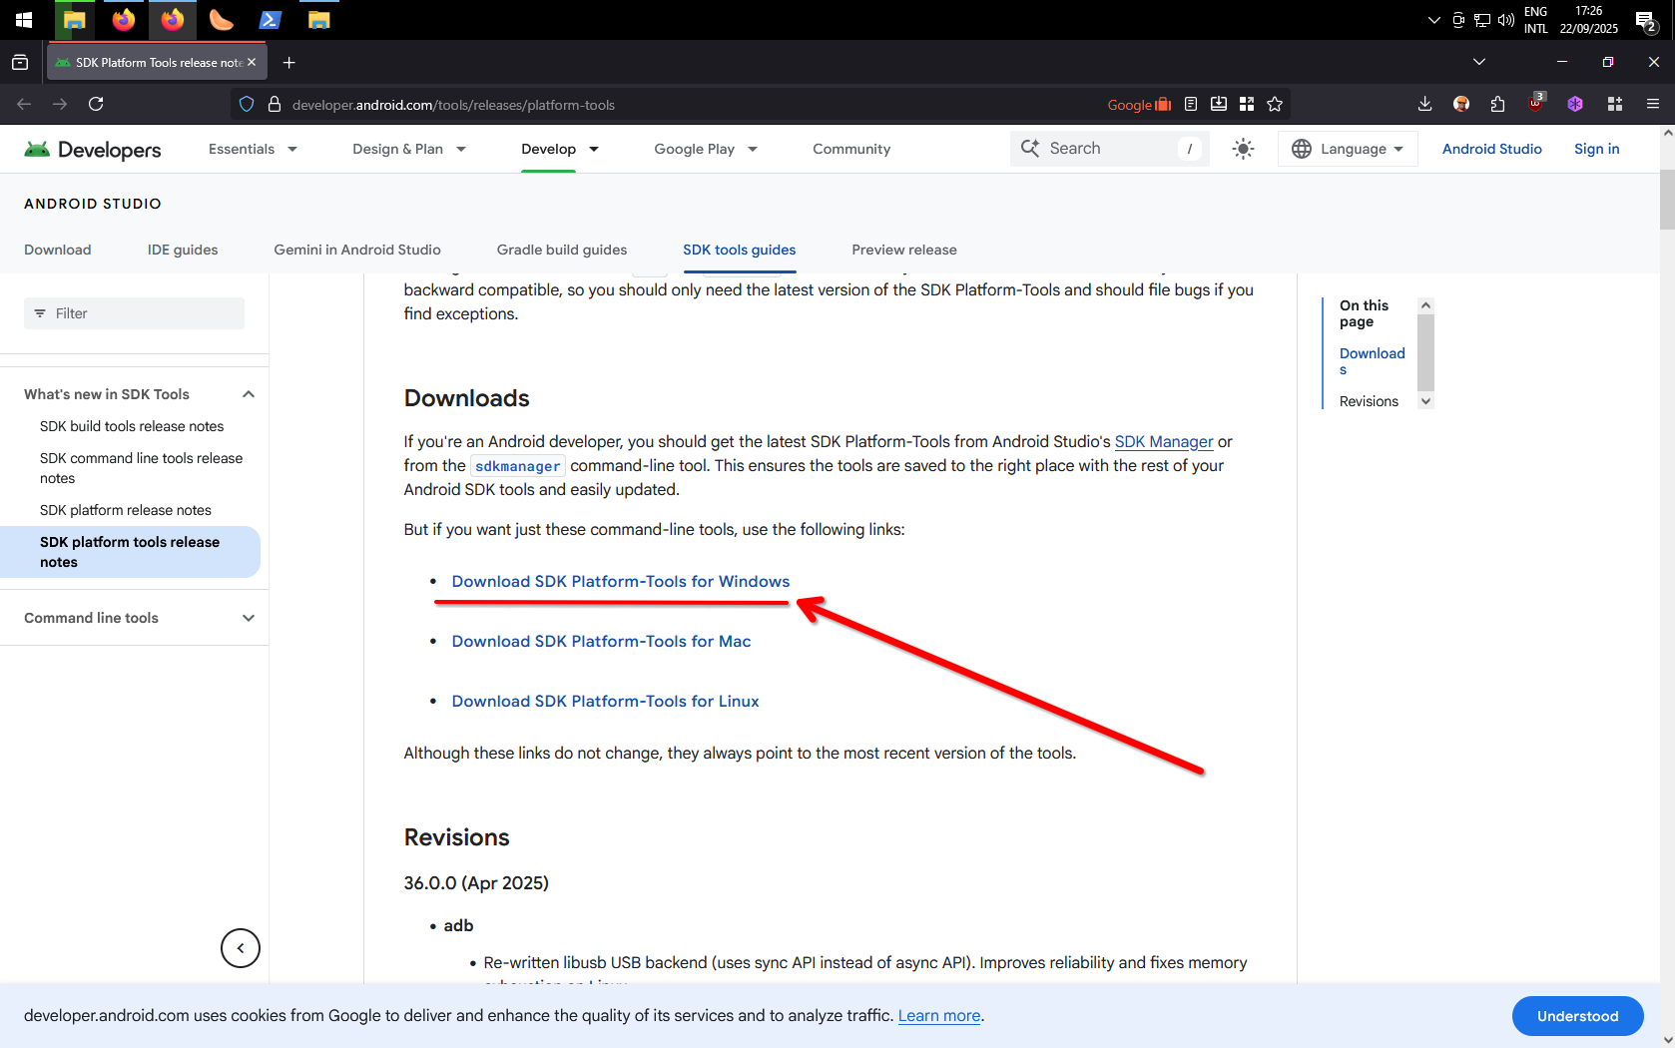Toggle the site light/dark theme button
The image size is (1675, 1048).
[1243, 149]
